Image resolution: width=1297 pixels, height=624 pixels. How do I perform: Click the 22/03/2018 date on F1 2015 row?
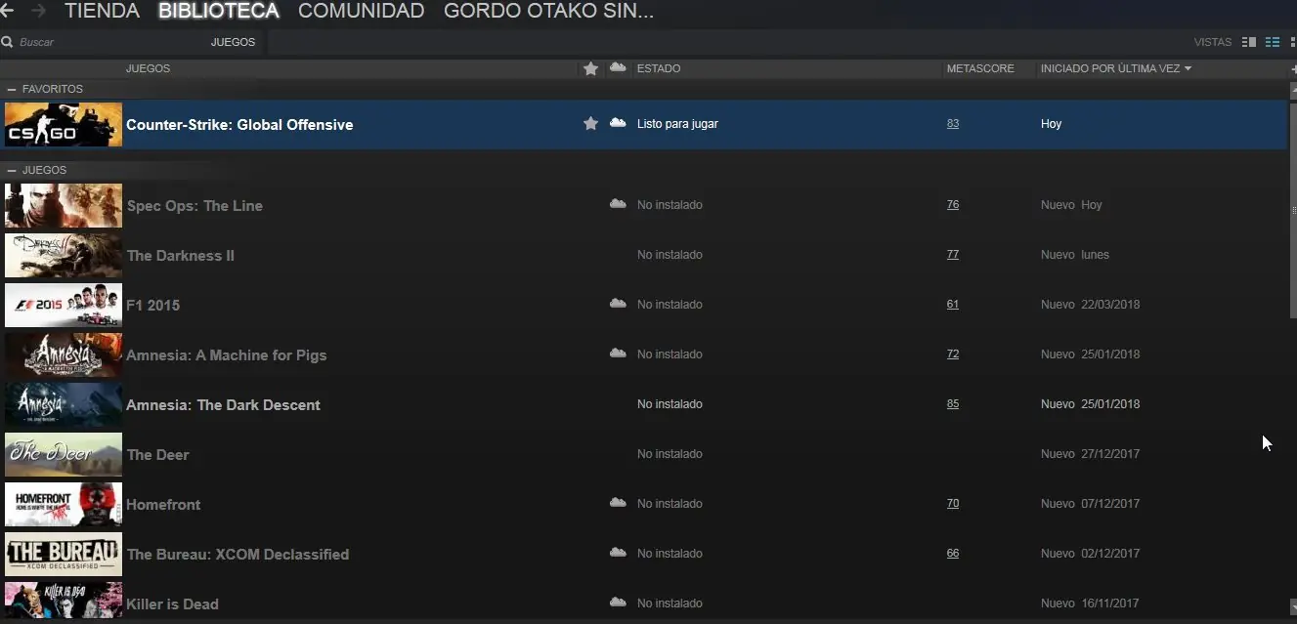click(1110, 305)
